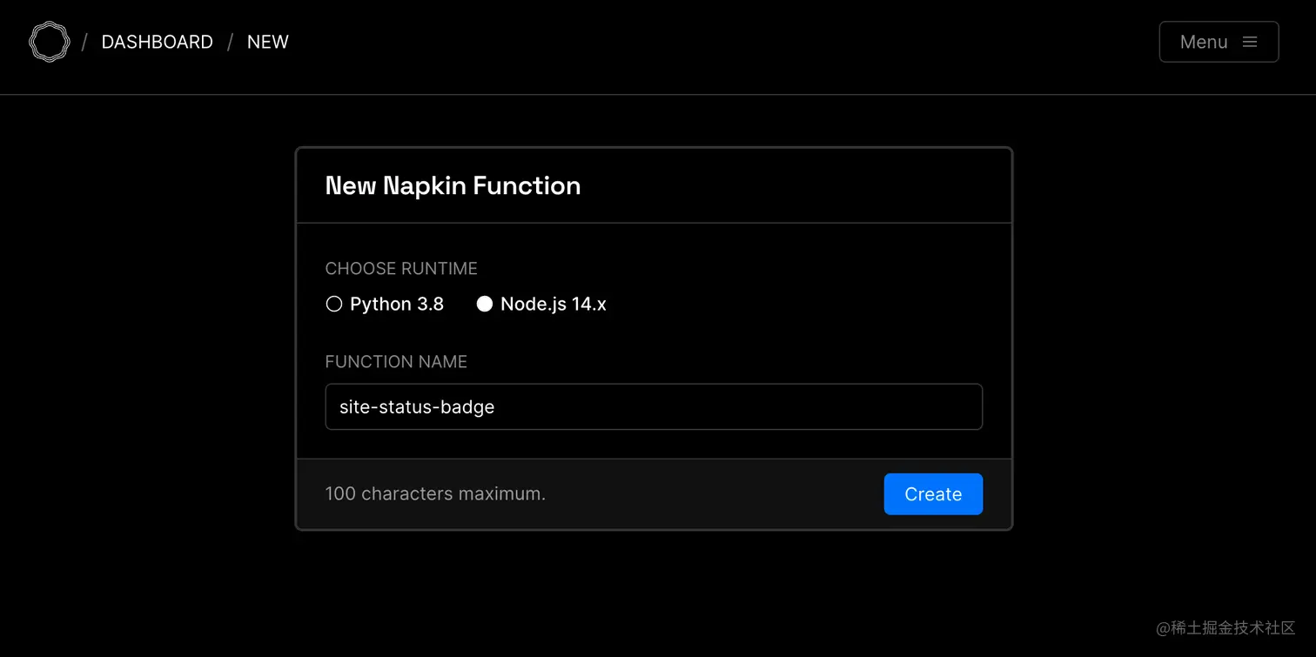Image resolution: width=1316 pixels, height=657 pixels.
Task: Click the NEW breadcrumb item
Action: point(267,42)
